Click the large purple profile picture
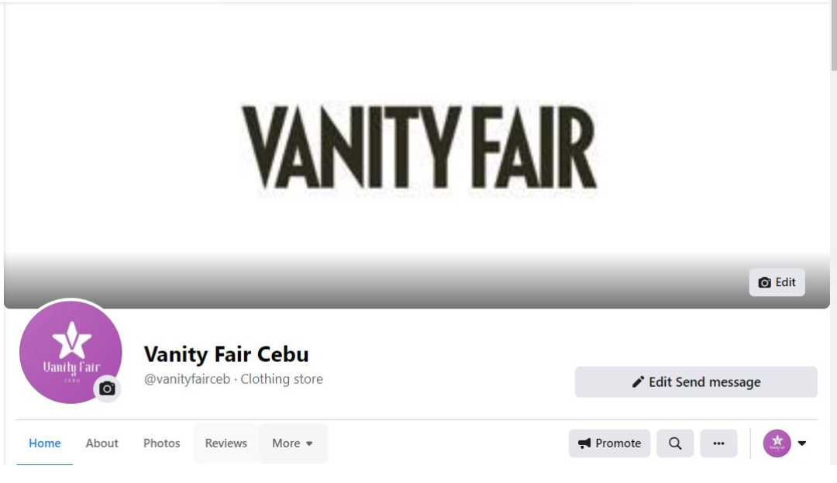The image size is (837, 483). (x=71, y=352)
